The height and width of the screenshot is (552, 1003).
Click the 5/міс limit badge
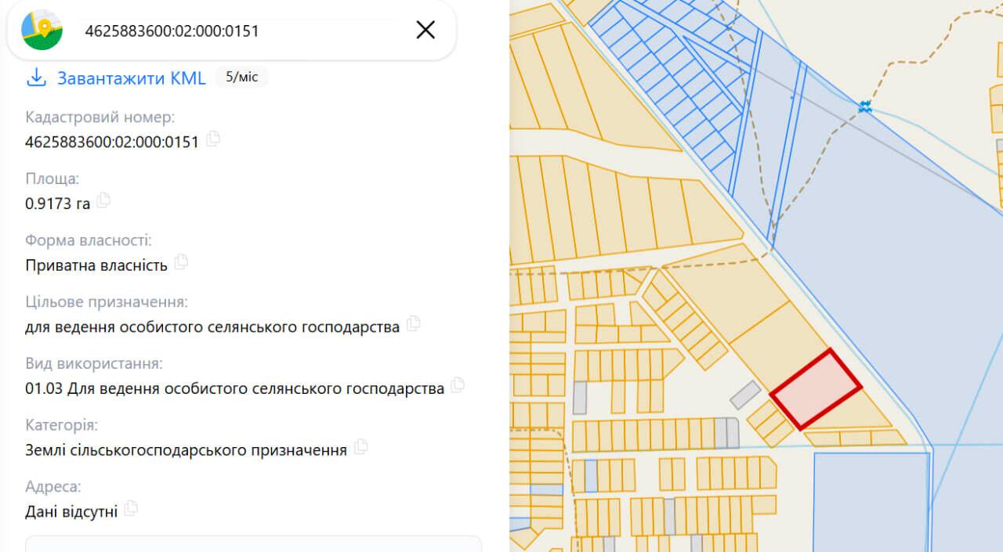[x=241, y=78]
